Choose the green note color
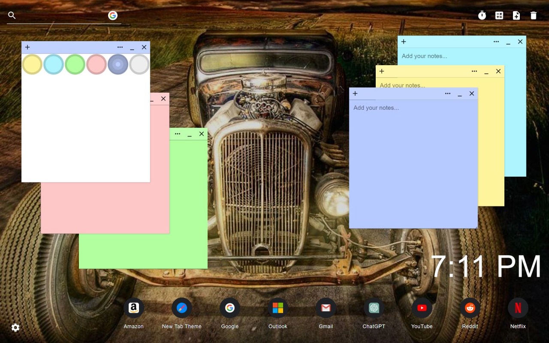Image resolution: width=549 pixels, height=343 pixels. click(x=75, y=64)
